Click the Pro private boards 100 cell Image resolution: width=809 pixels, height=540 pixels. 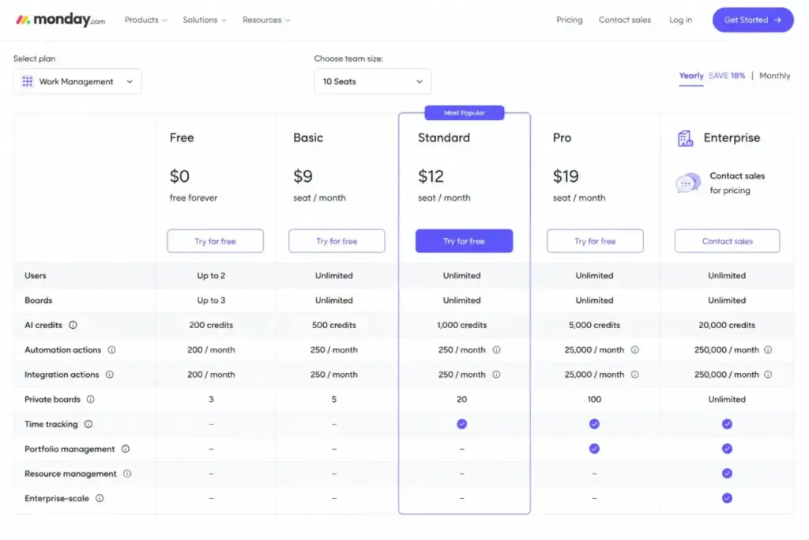click(x=594, y=399)
